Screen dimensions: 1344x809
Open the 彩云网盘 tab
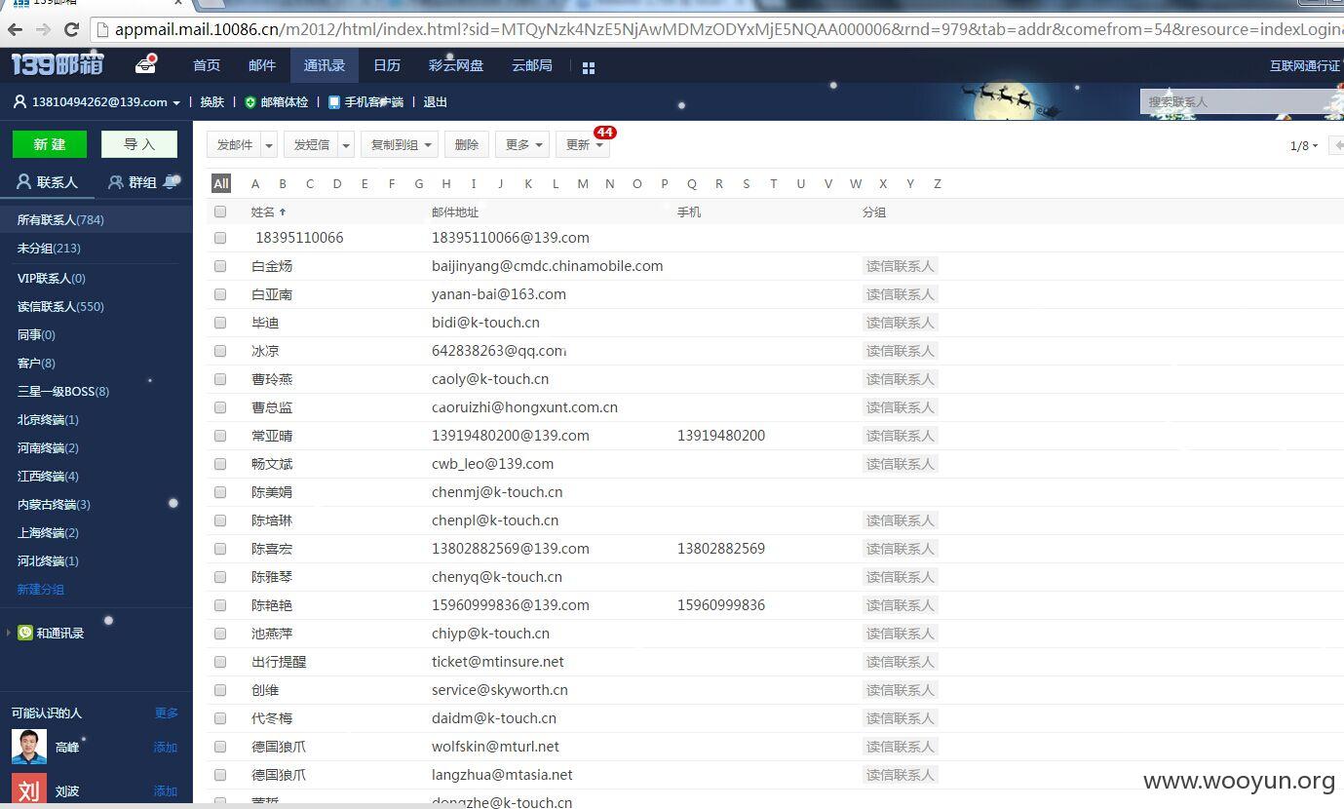456,65
